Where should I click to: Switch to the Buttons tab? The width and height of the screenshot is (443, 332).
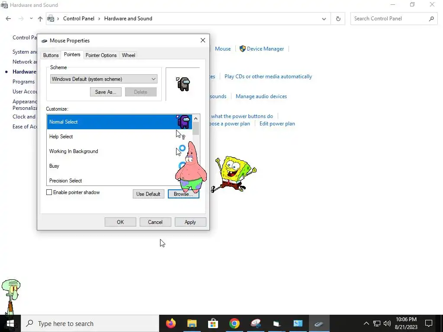click(51, 55)
